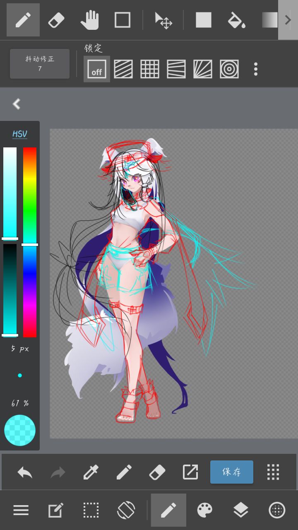Save the artwork with 保存 button

click(232, 472)
